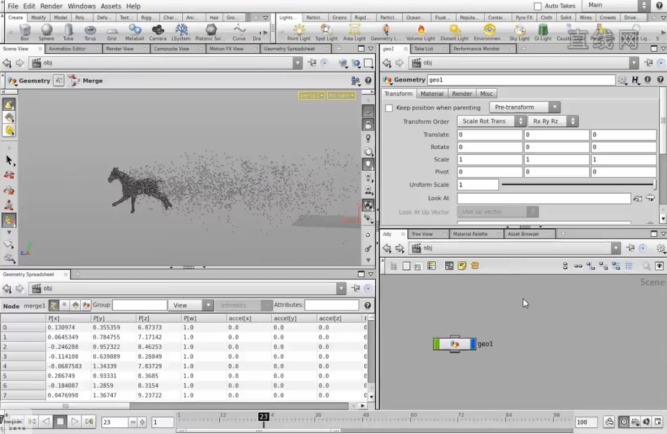Toggle the Scene View pin
Screen dimensions: 667x434
click(312, 63)
